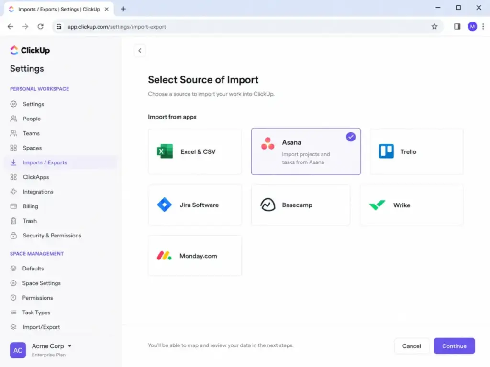Click the site info icon in address bar

(x=59, y=27)
